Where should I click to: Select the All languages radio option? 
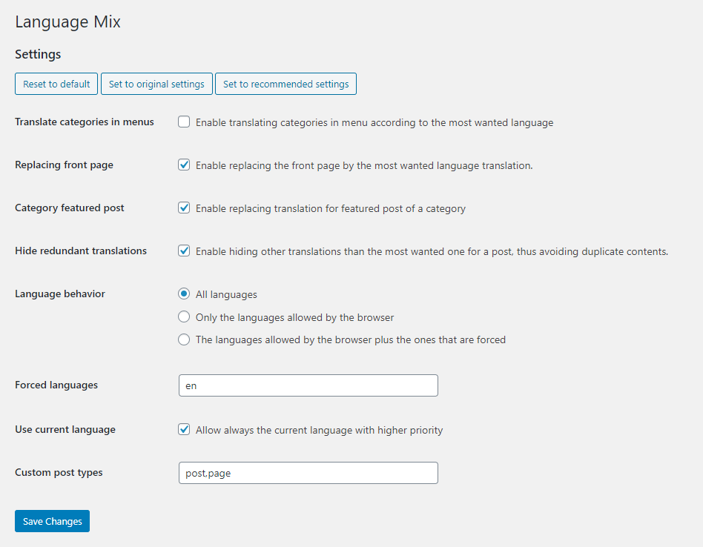coord(184,294)
